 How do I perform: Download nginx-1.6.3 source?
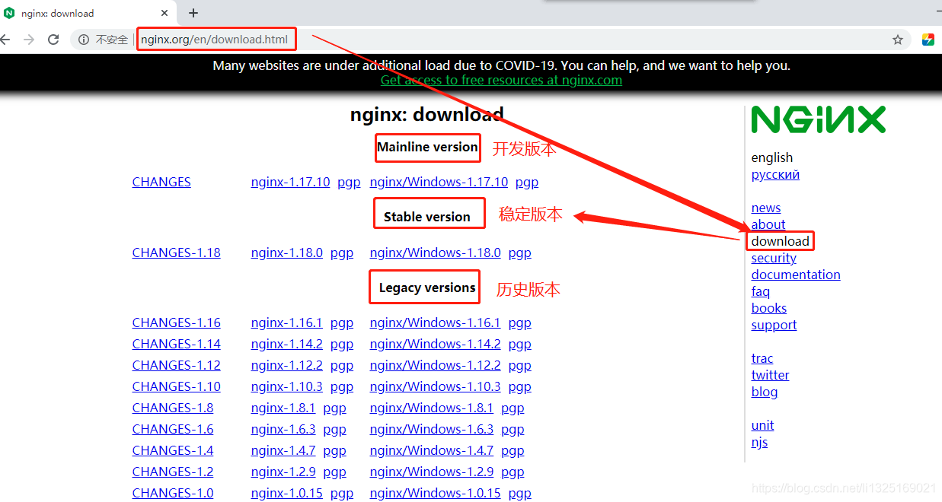(x=283, y=429)
